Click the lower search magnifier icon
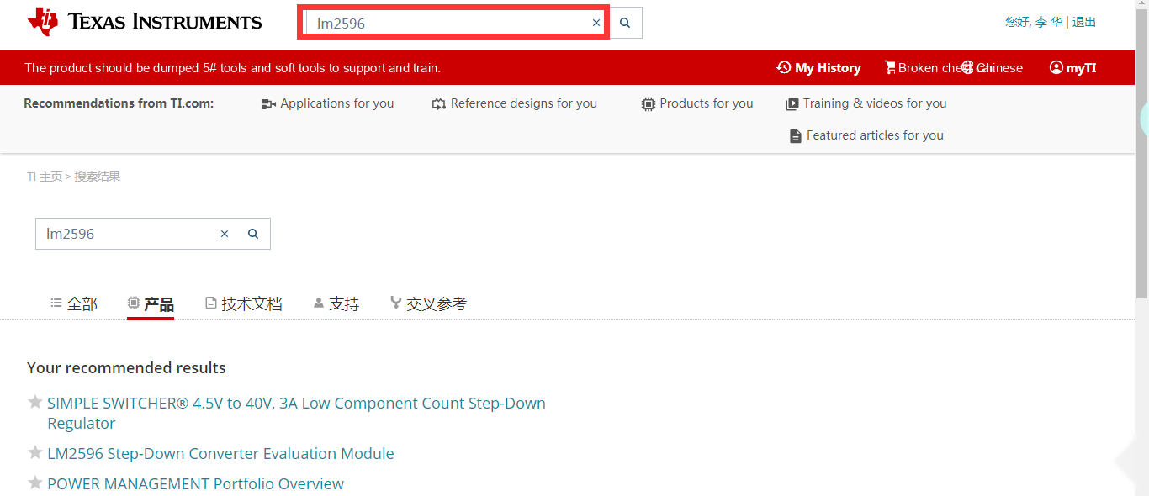The height and width of the screenshot is (496, 1149). (x=253, y=234)
